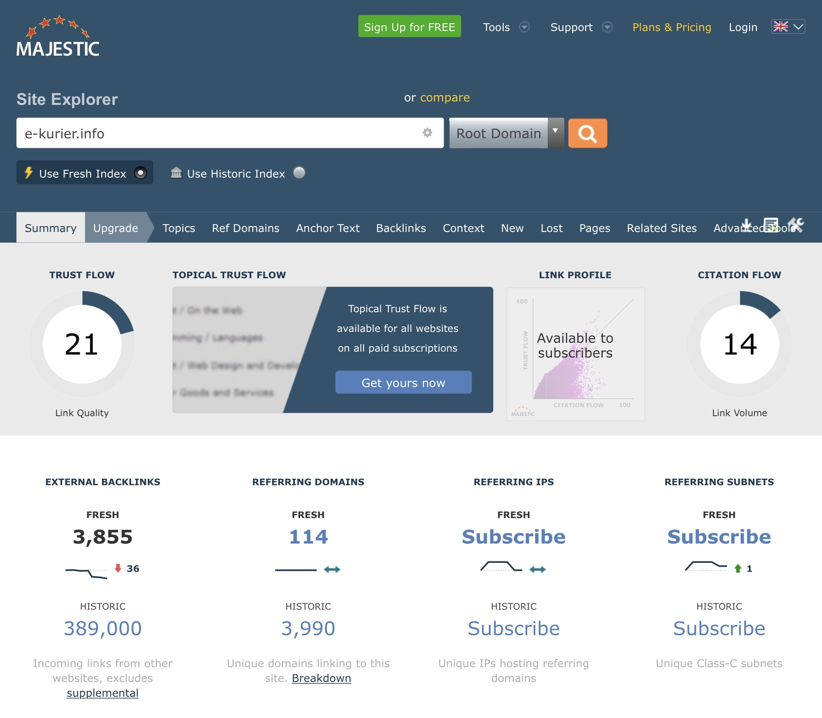Switch to the Summary tab

point(51,228)
